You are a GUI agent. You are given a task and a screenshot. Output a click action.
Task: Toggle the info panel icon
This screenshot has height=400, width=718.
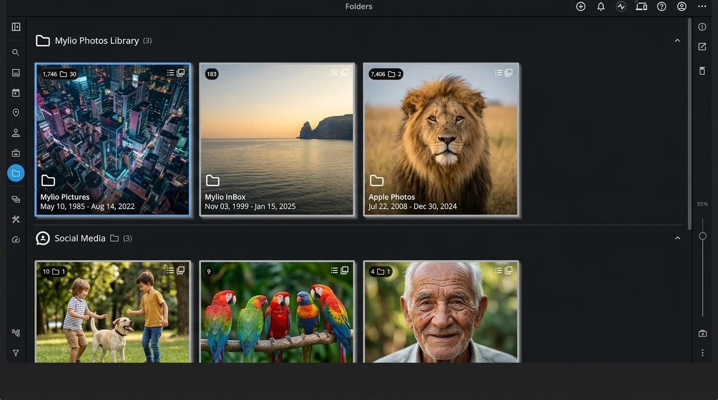(x=702, y=27)
